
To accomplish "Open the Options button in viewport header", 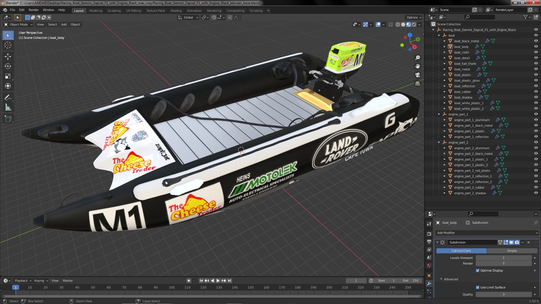I will 414,17.
